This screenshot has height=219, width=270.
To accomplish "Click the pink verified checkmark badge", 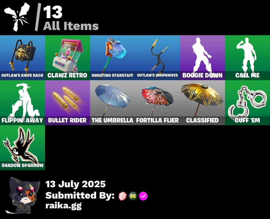I will [x=143, y=196].
